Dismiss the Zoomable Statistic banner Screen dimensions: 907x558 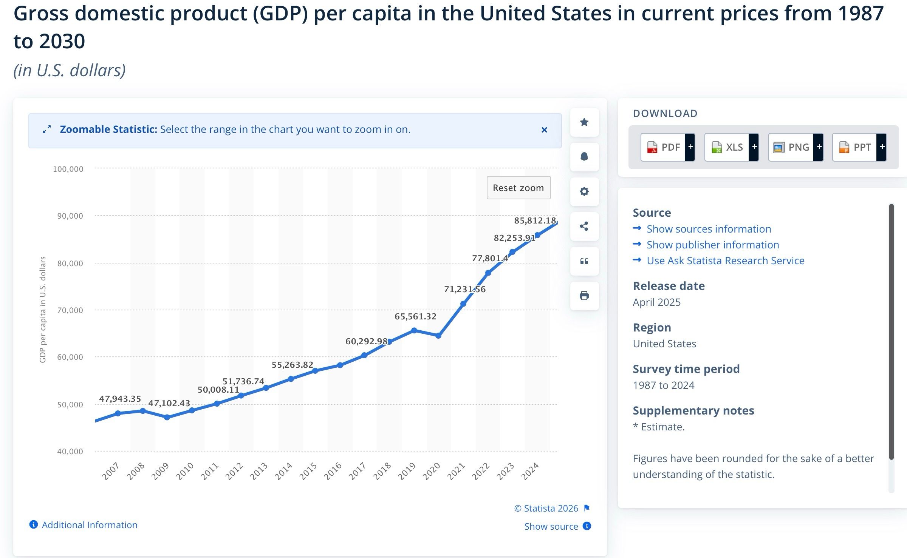pyautogui.click(x=544, y=130)
